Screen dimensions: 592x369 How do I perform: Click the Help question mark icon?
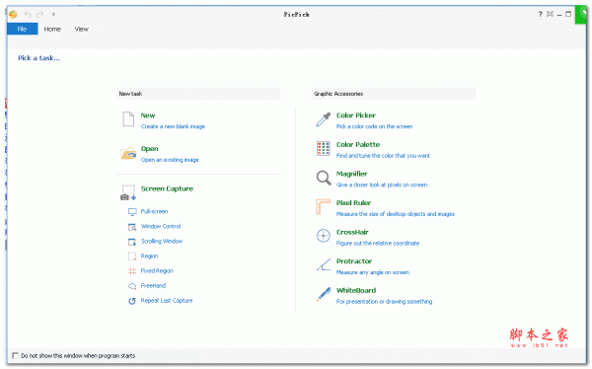pos(541,14)
